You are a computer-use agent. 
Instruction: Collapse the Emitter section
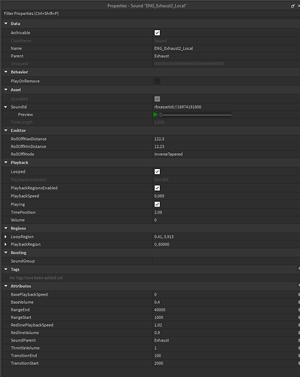pos(6,130)
